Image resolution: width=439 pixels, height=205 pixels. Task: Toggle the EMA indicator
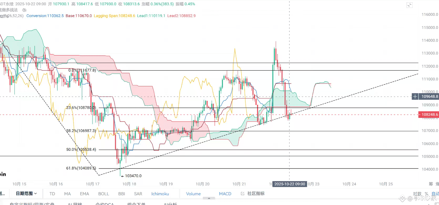[84, 194]
